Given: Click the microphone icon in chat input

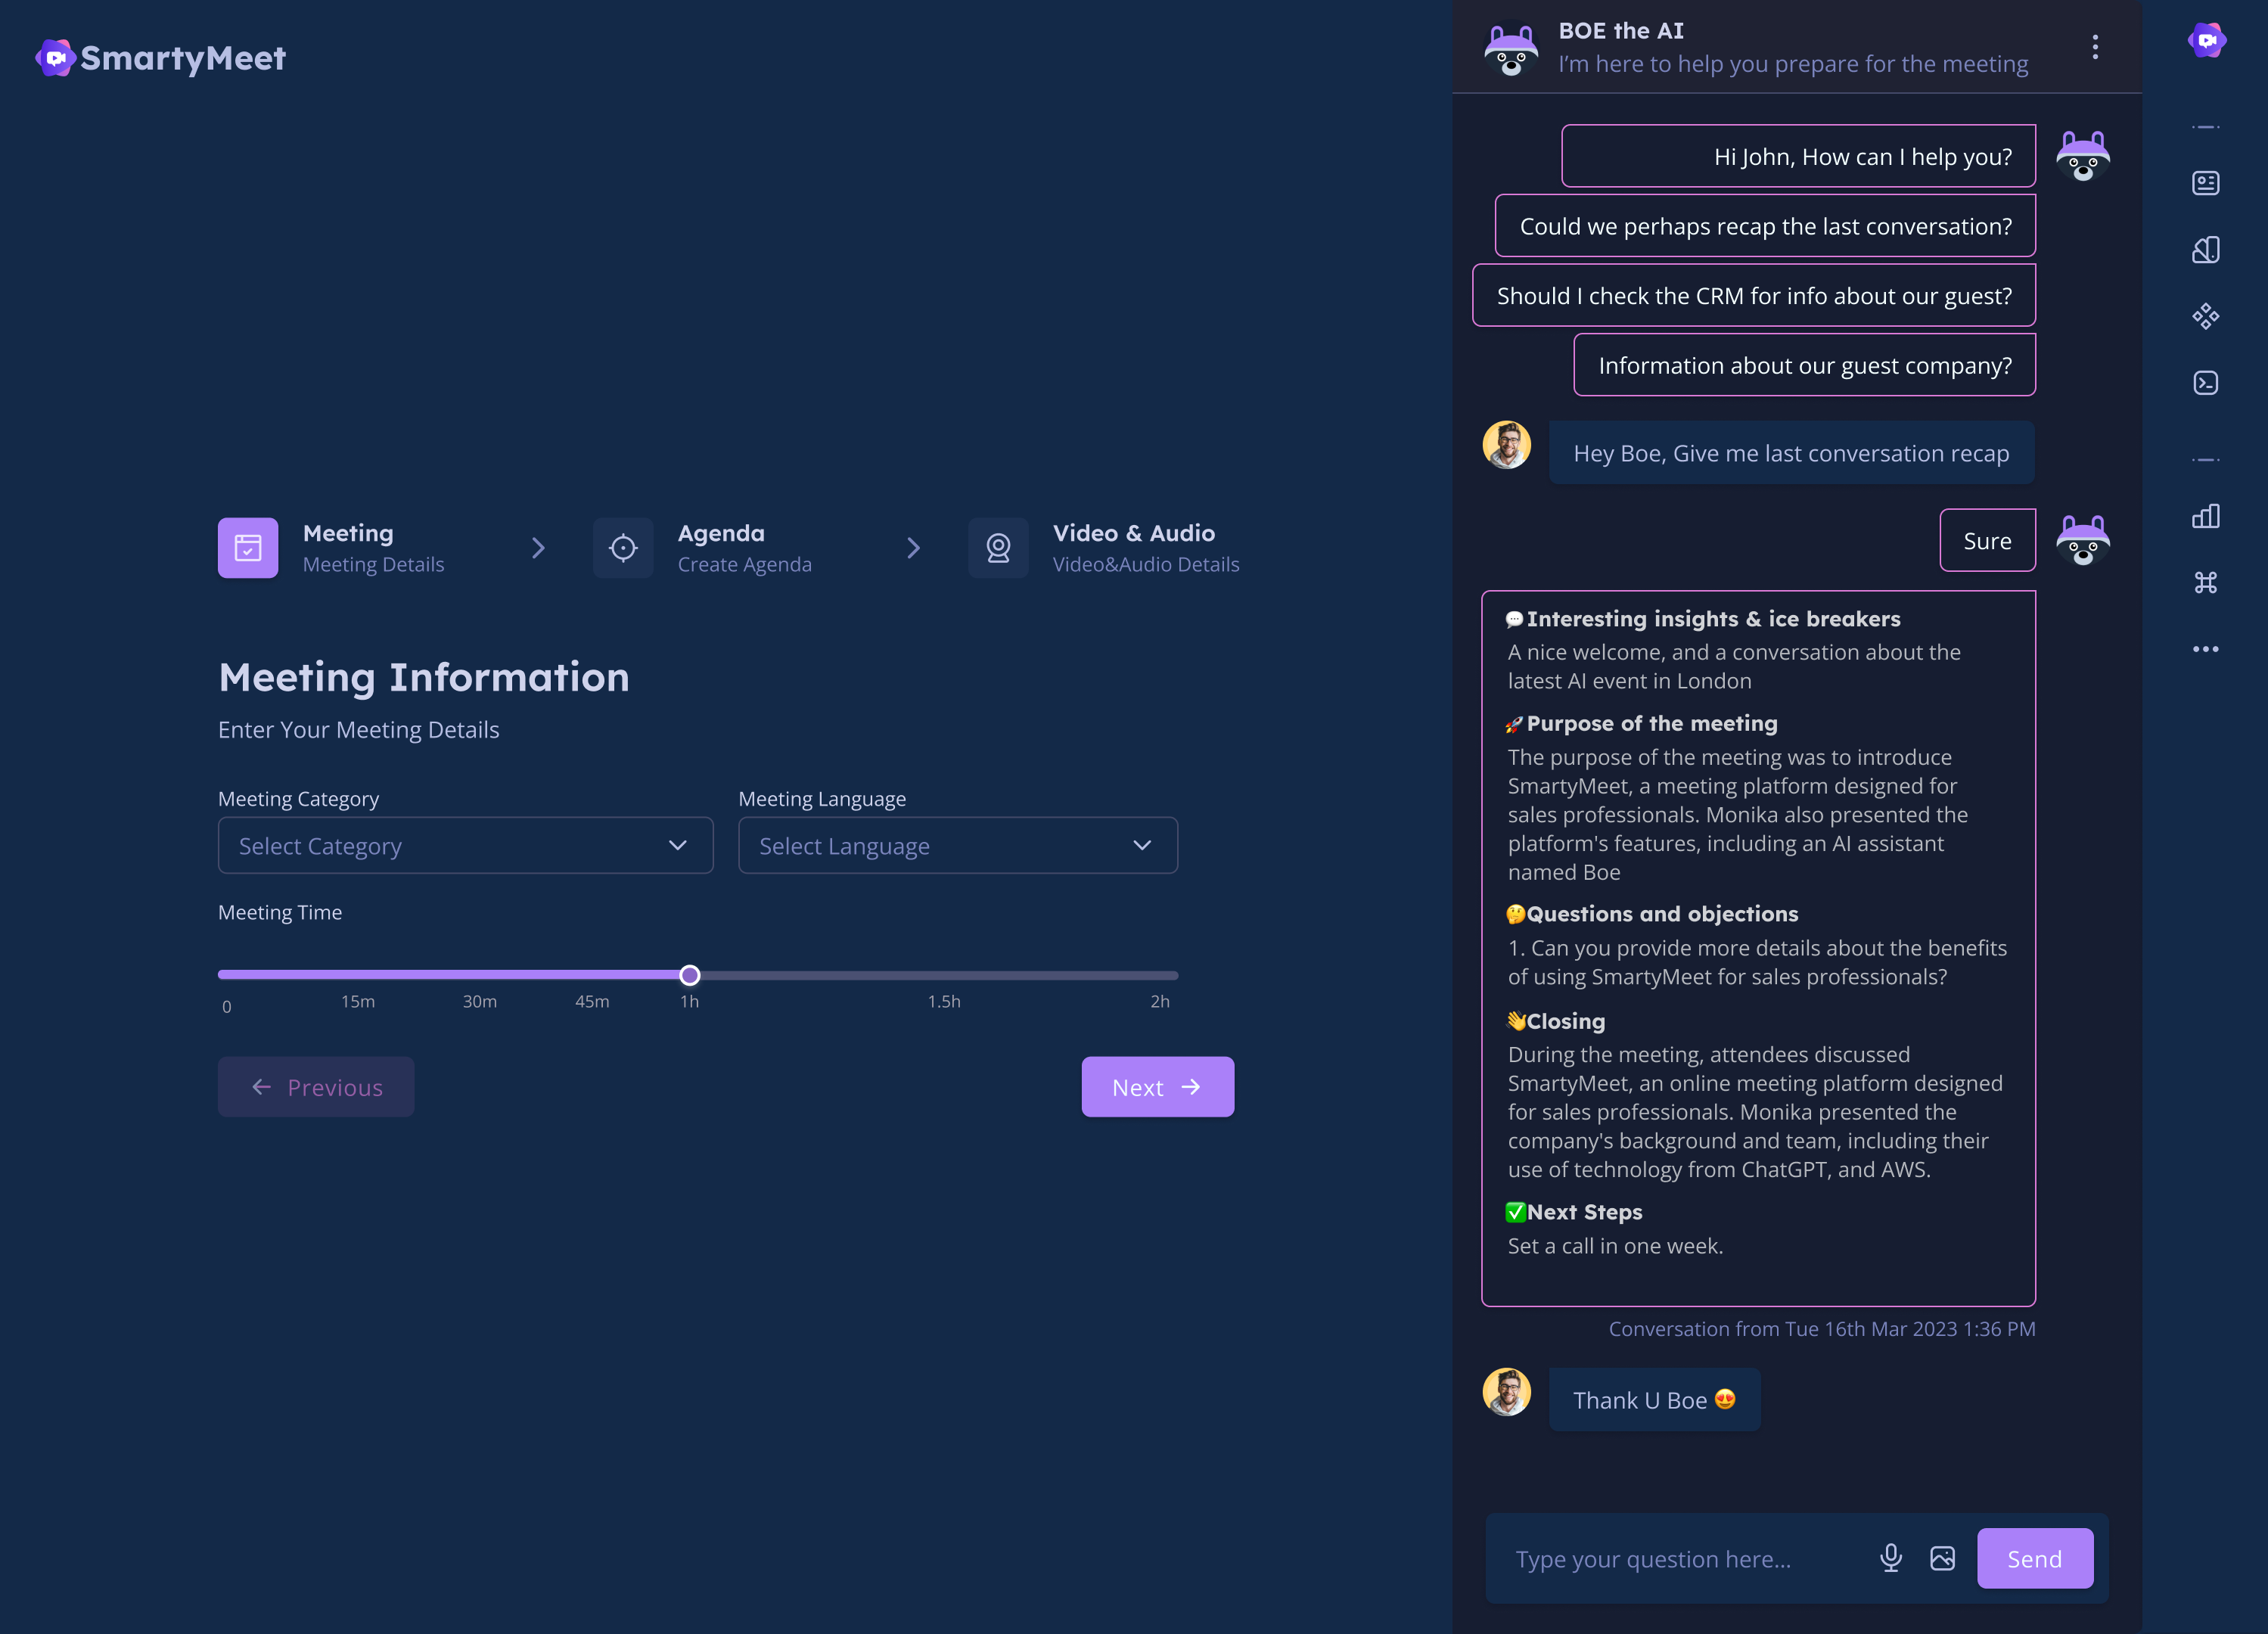Looking at the screenshot, I should click(1890, 1558).
